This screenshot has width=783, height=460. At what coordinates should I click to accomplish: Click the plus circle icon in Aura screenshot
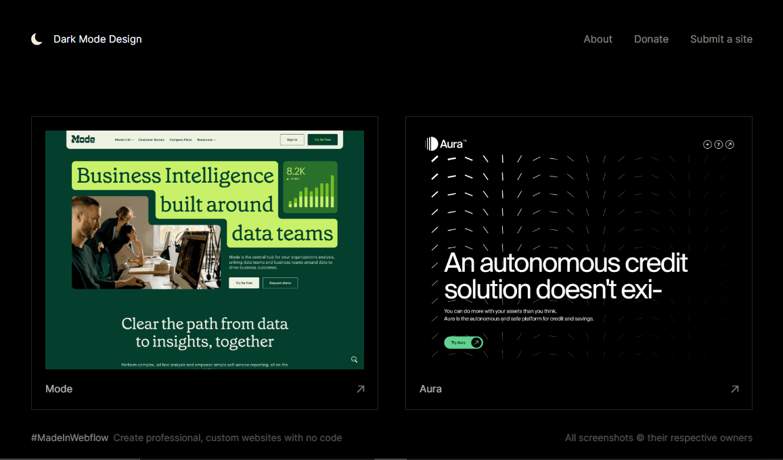tap(707, 145)
